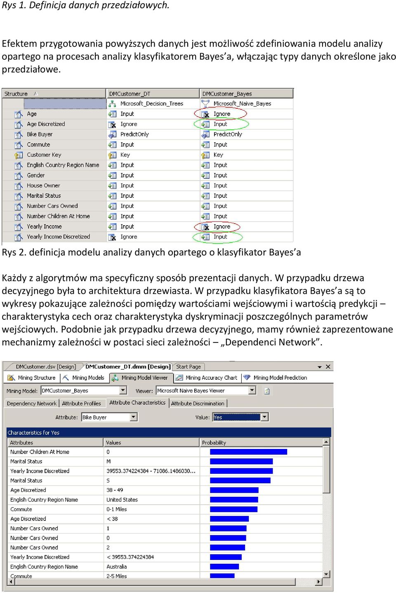The width and height of the screenshot is (396, 593).
Task: Click the probability bar for Age Discretized < 38
Action: point(229,519)
